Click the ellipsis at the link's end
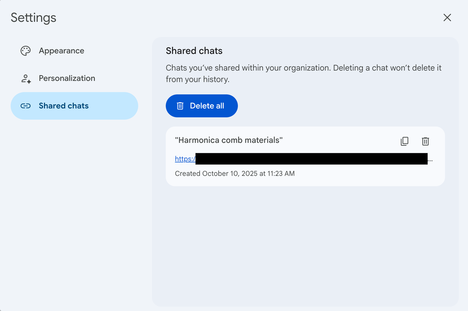Screen dimensions: 468x311 (430, 160)
